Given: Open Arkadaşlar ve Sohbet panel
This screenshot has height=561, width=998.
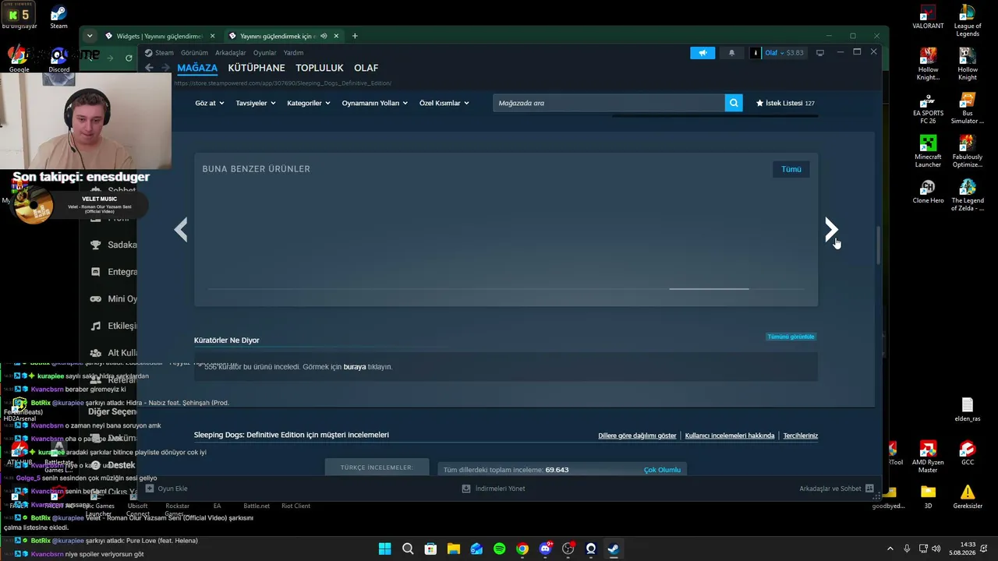Looking at the screenshot, I should [837, 489].
